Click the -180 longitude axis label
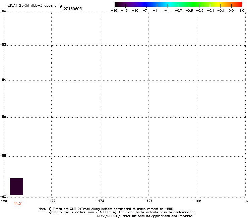The width and height of the screenshot is (248, 218). pyautogui.click(x=3, y=201)
